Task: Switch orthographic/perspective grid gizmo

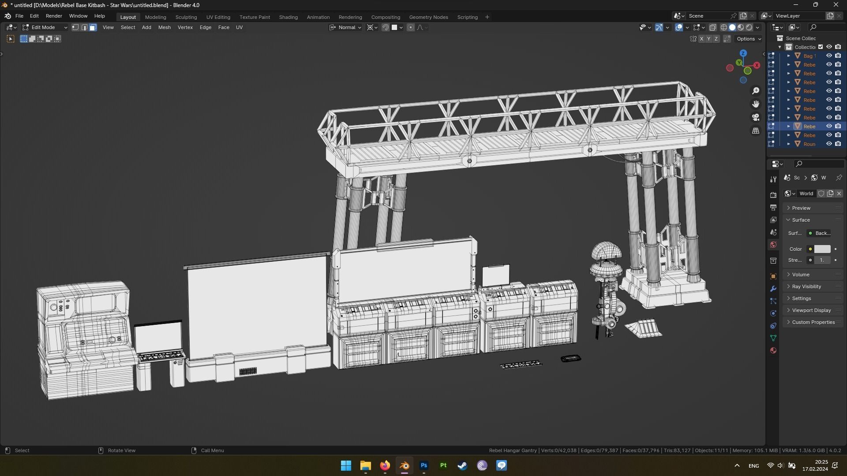Action: click(756, 131)
